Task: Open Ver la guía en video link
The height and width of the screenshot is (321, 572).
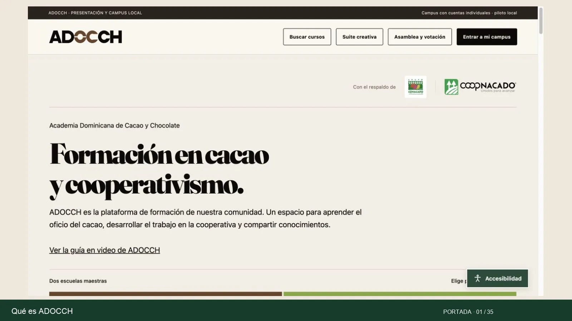Action: (104, 250)
